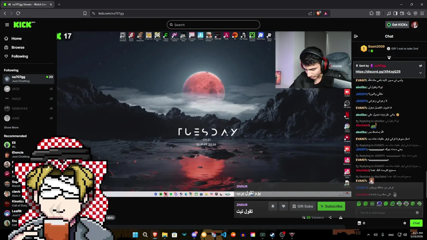Go to the KICK logo homepage
This screenshot has height=240, width=427.
pos(24,25)
